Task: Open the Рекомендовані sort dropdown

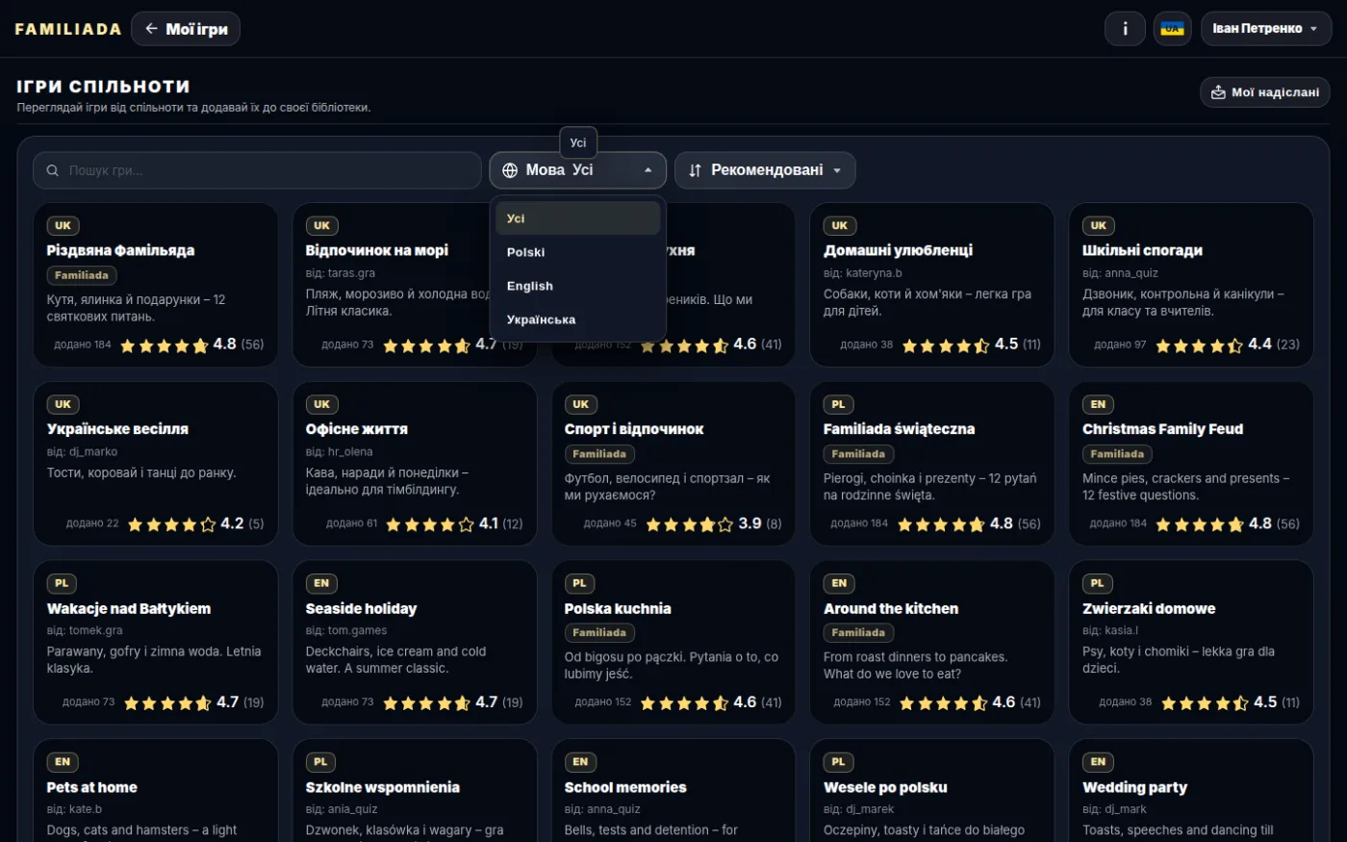Action: pyautogui.click(x=765, y=170)
